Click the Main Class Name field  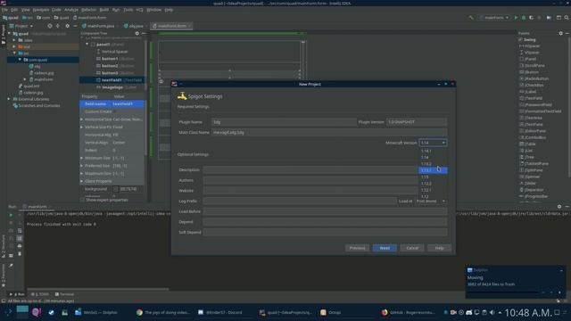coord(329,133)
